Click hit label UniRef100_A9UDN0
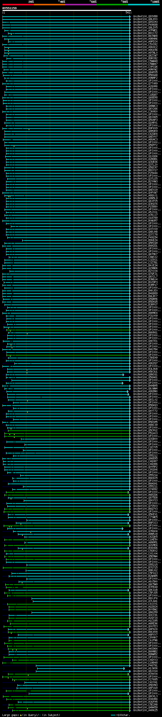 [145, 391]
